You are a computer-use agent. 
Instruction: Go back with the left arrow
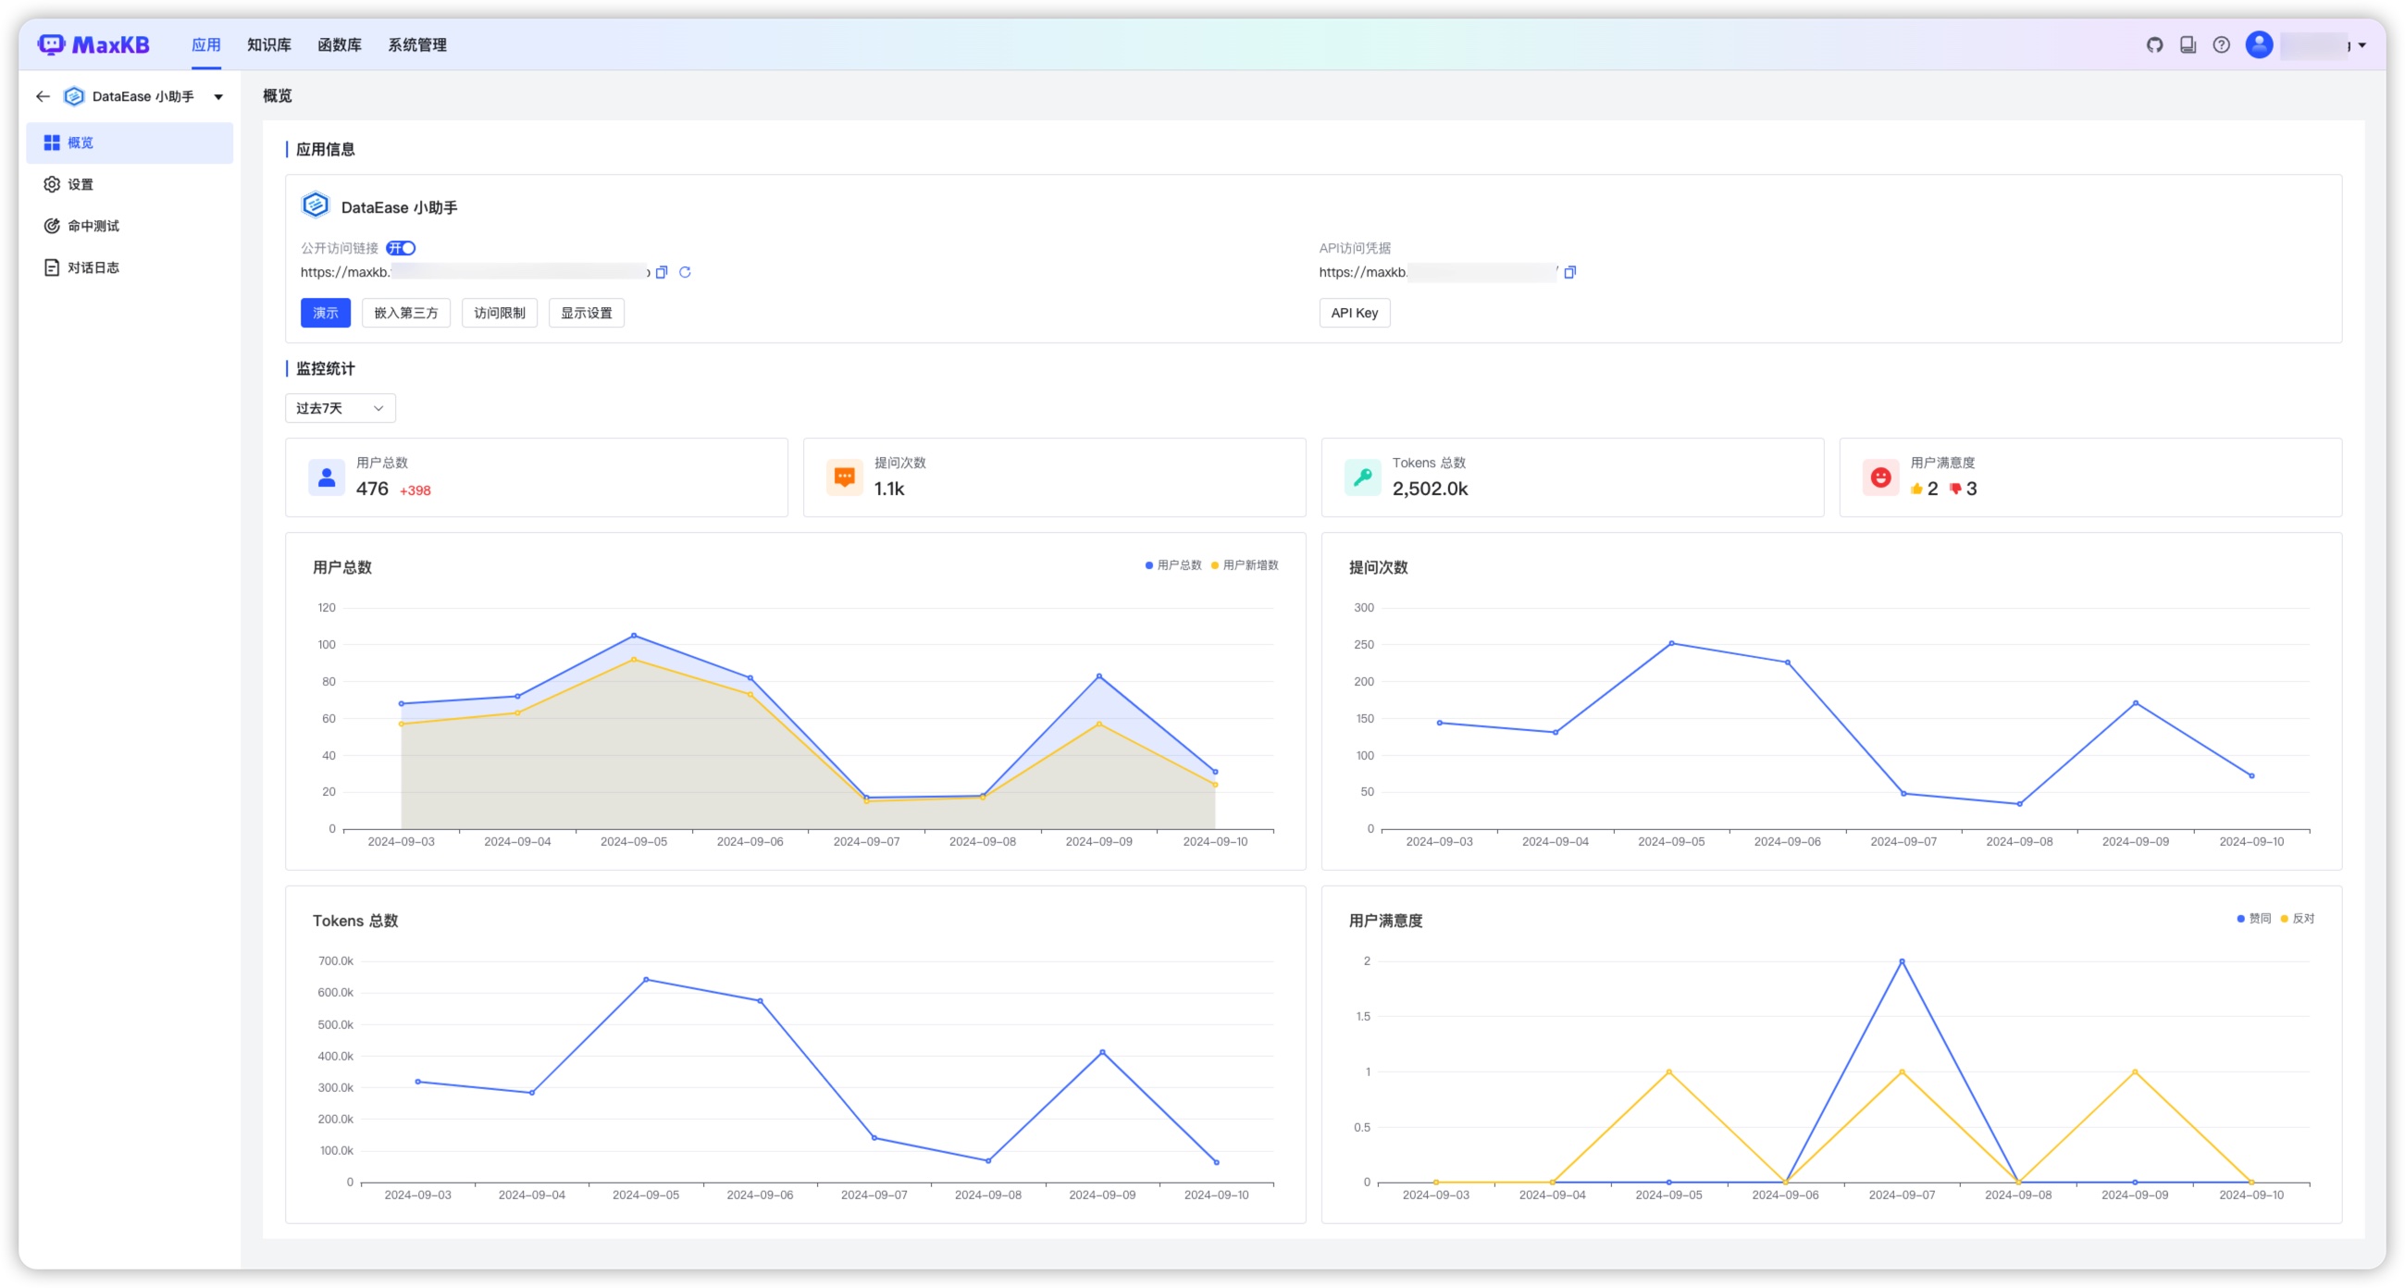pyautogui.click(x=43, y=96)
